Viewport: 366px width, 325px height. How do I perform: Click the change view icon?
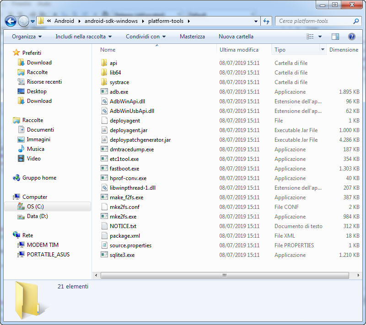click(x=310, y=37)
